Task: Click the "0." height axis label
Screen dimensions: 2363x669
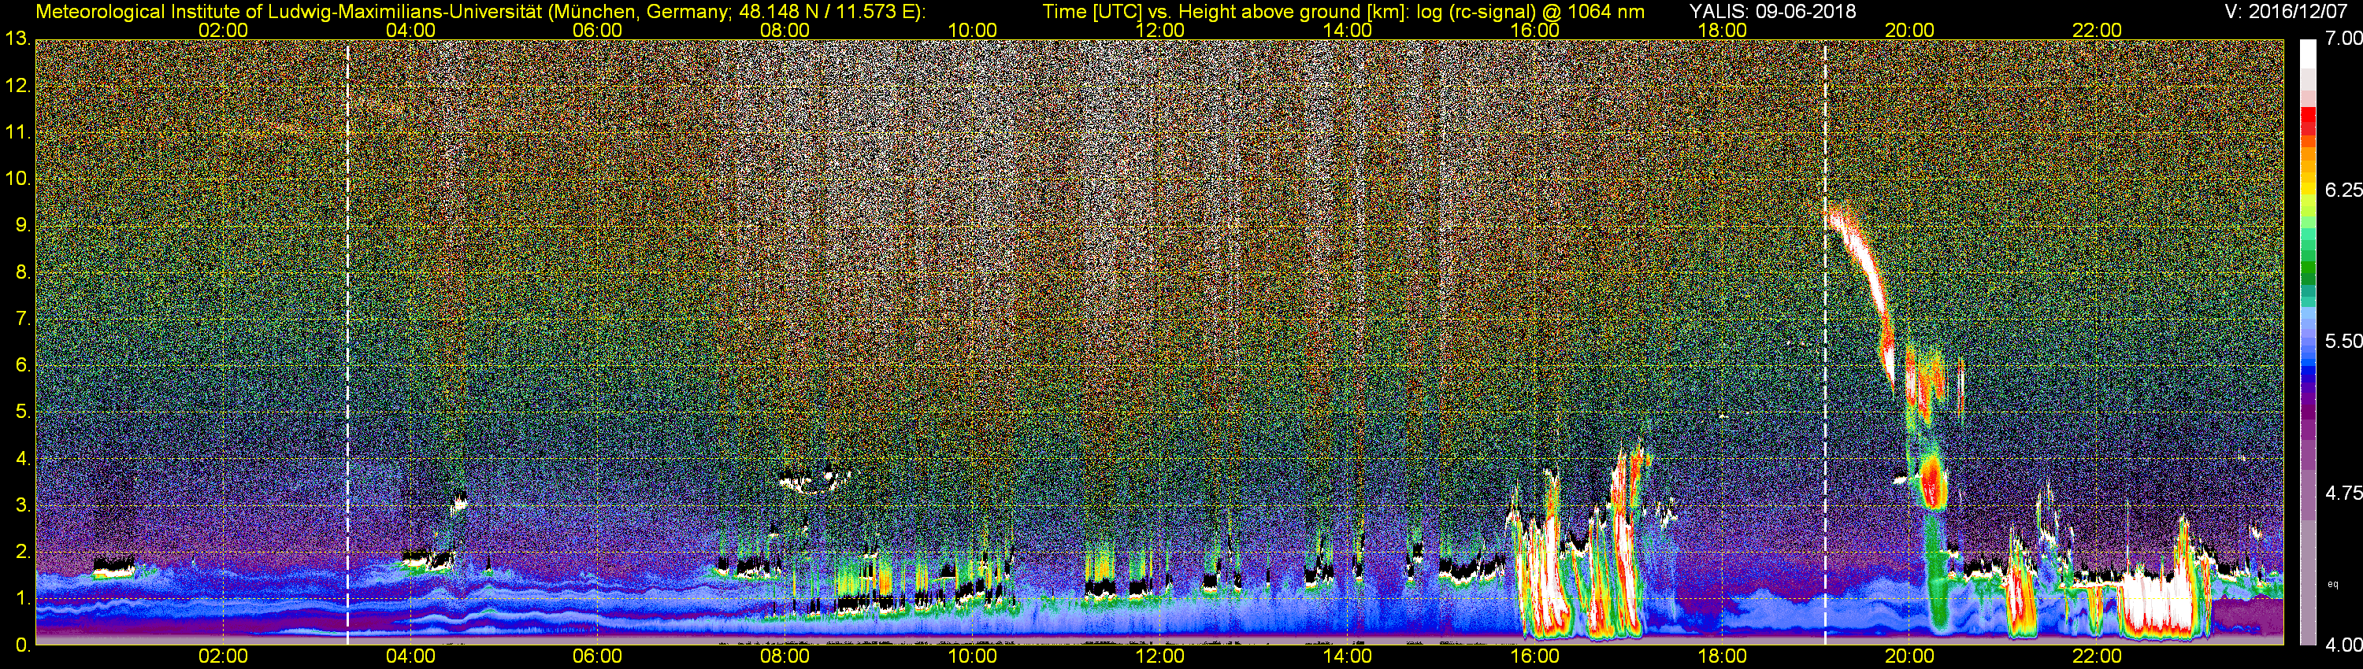Action: point(23,645)
